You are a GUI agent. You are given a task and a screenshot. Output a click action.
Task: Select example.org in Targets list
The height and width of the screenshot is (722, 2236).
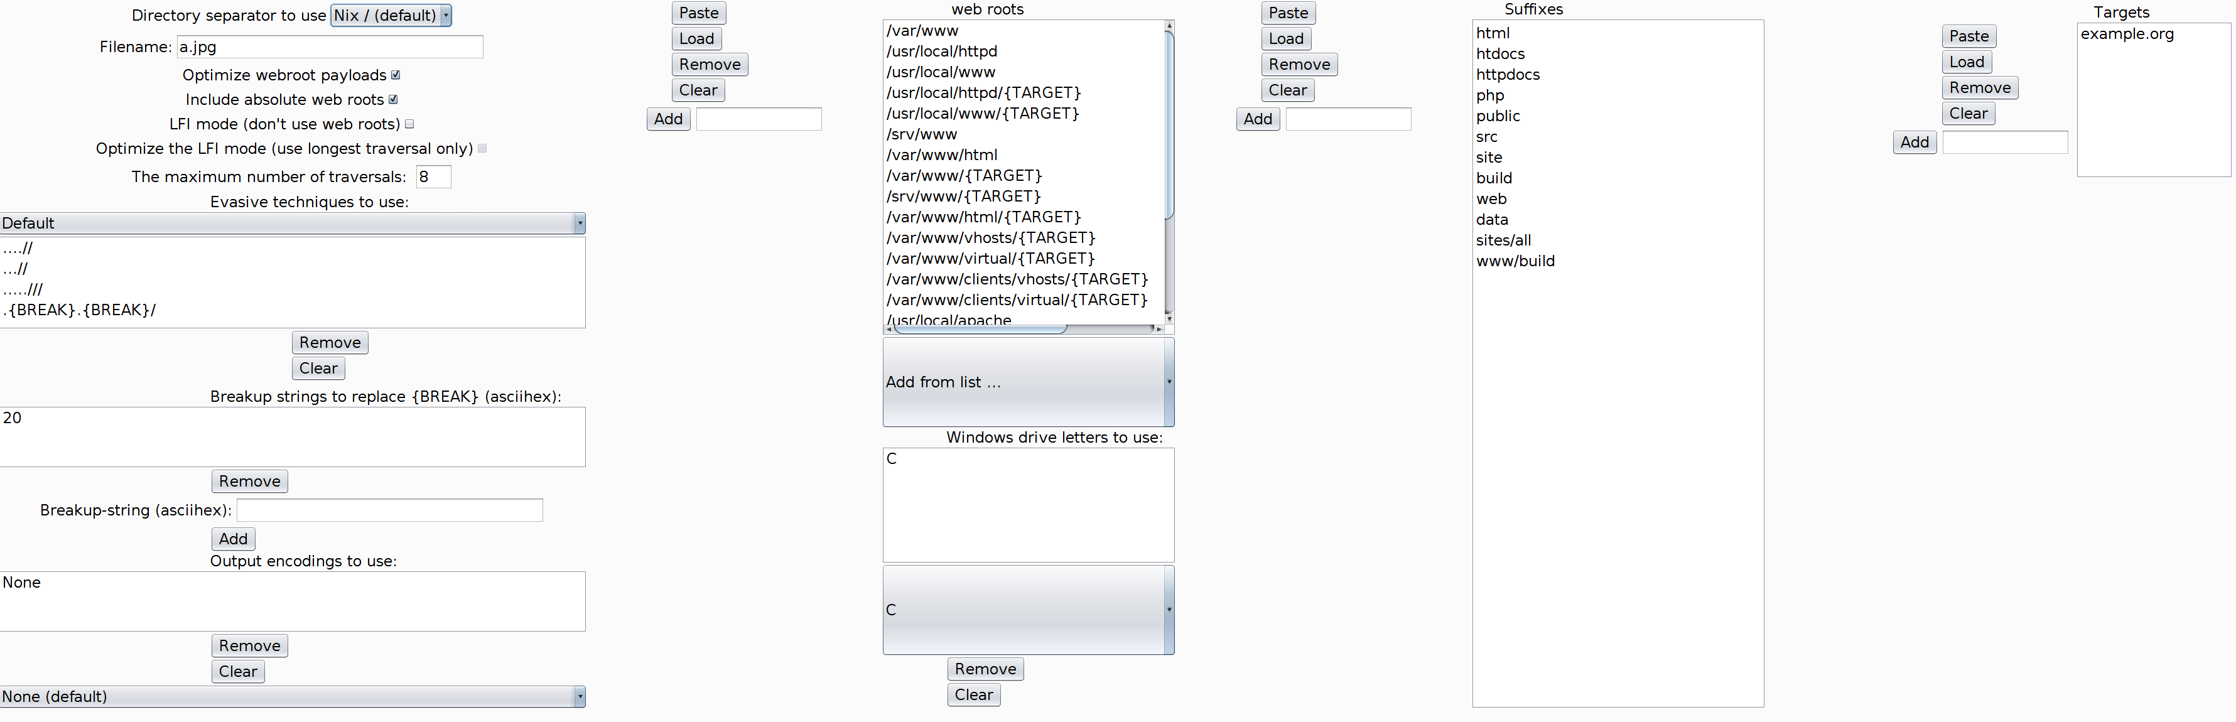coord(2127,34)
